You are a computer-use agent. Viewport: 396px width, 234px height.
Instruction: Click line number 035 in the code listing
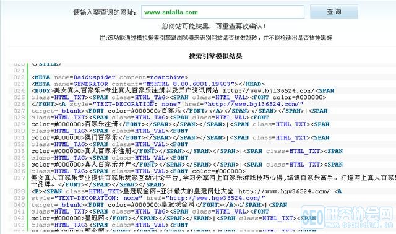19,165
